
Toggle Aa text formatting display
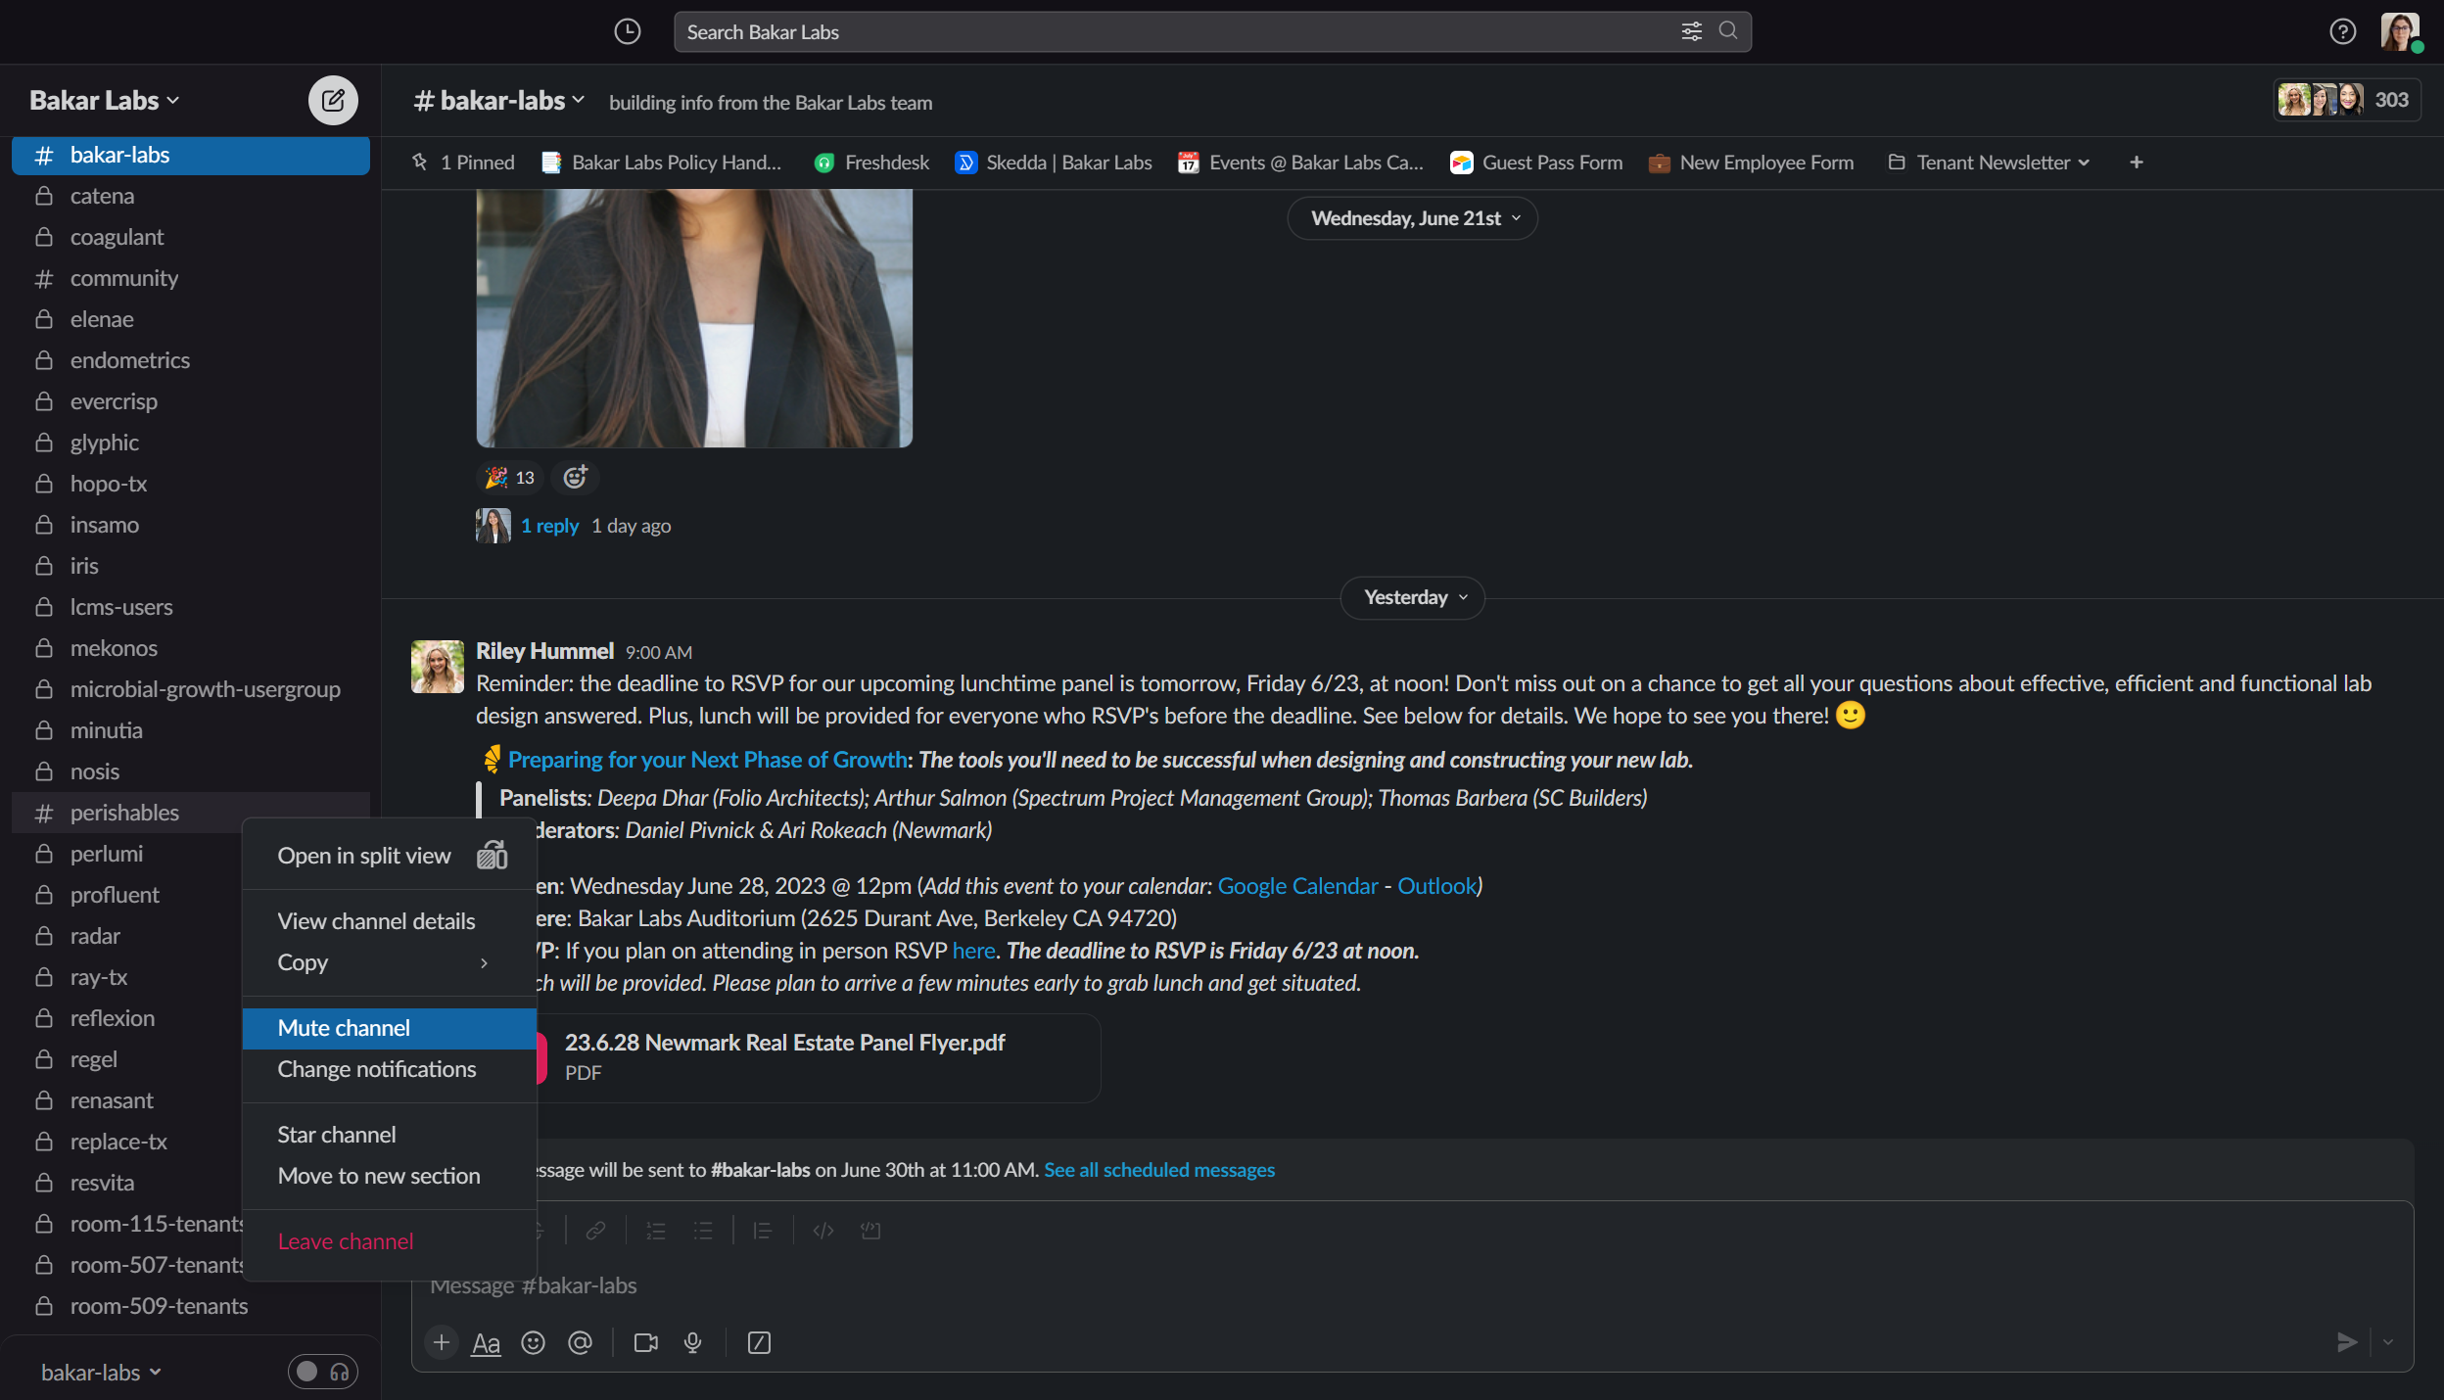click(486, 1342)
